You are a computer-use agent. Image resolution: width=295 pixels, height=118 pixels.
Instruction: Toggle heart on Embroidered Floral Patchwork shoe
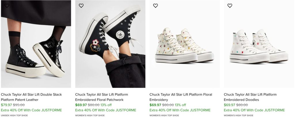pos(81,6)
